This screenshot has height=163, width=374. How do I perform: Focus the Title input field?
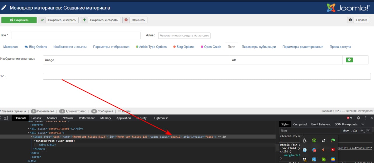(x=76, y=36)
